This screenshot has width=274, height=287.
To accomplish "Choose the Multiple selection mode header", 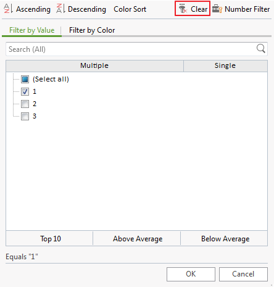I will 94,65.
